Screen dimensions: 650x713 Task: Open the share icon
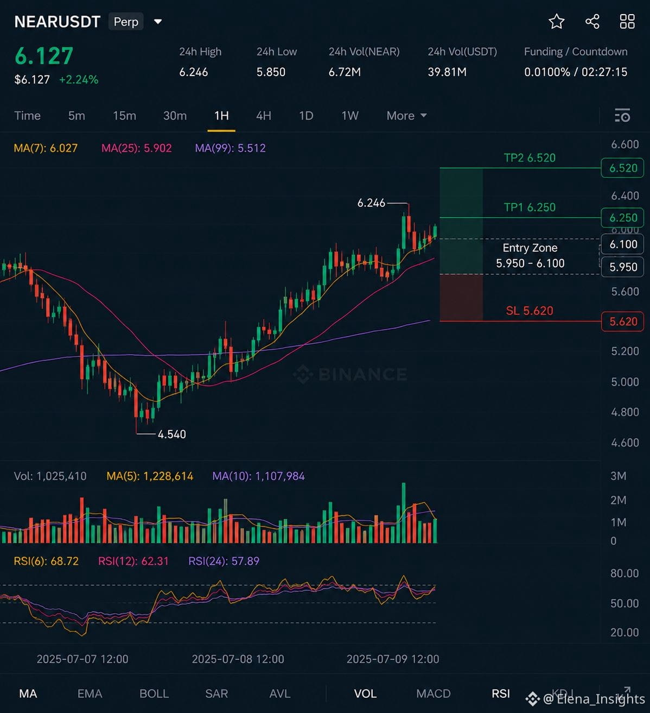tap(592, 22)
